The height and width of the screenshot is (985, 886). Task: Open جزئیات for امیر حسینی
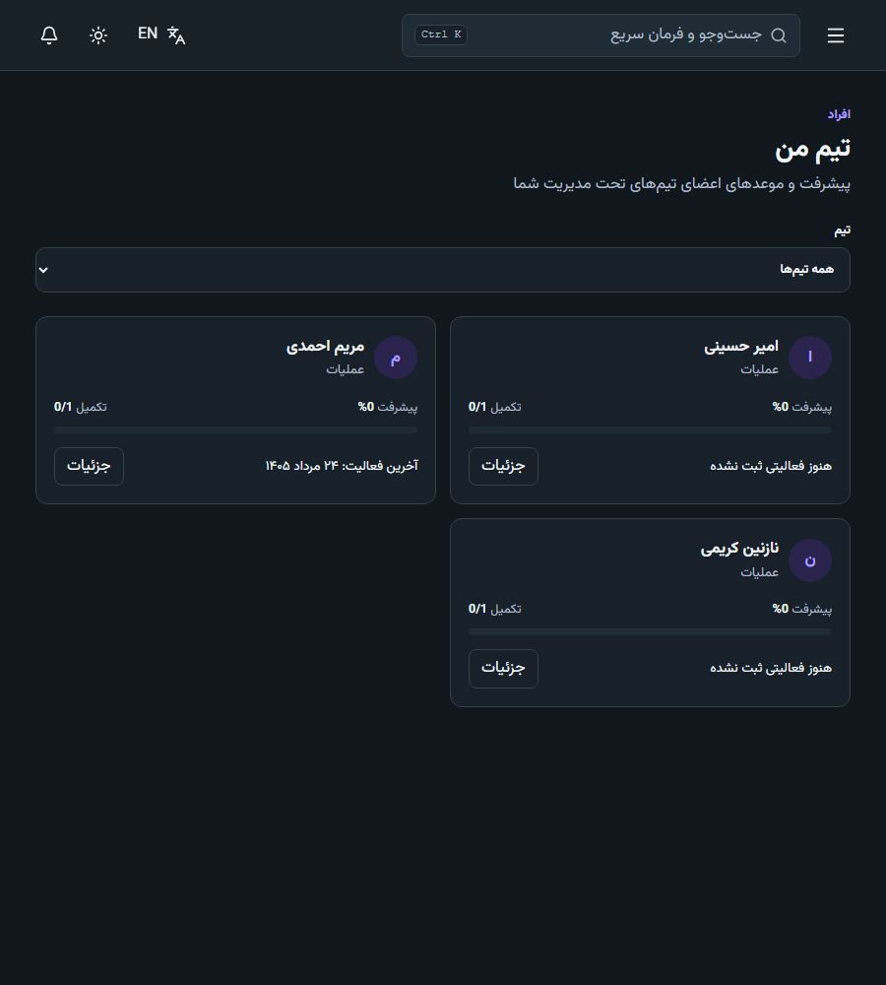504,466
